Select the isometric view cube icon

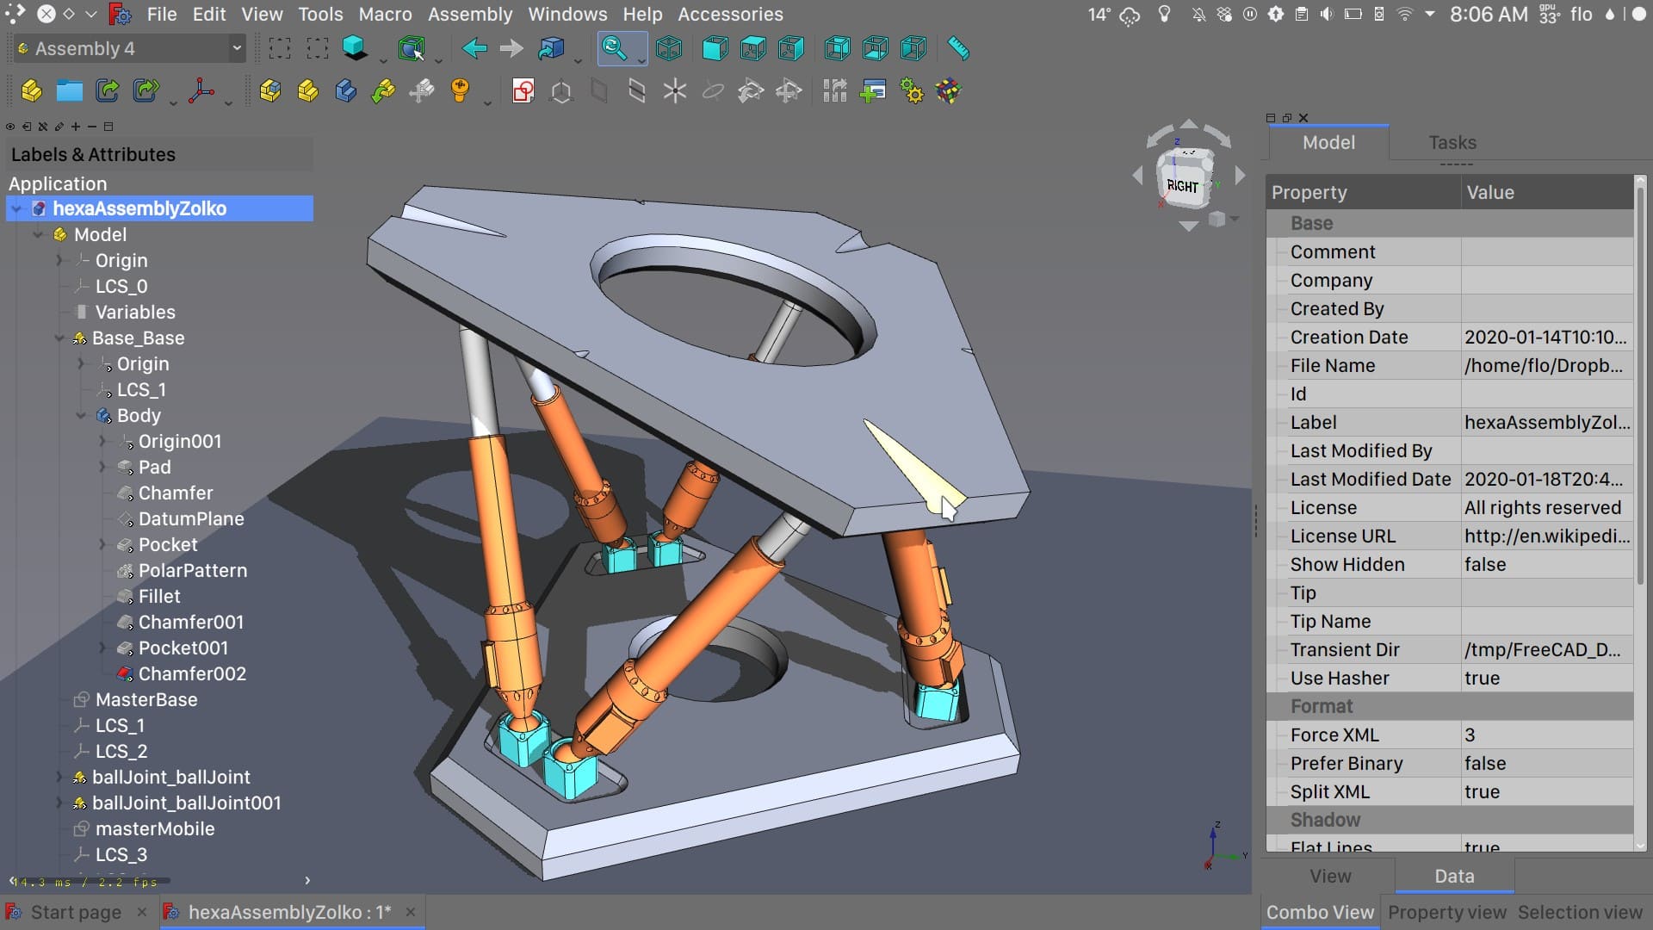coord(670,47)
